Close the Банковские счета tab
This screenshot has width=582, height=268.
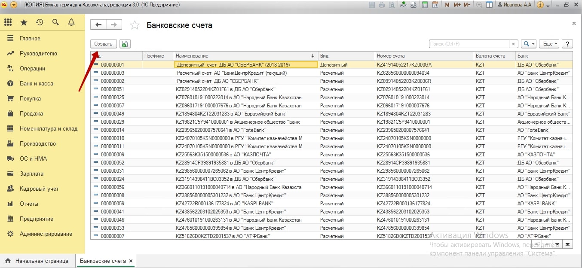pyautogui.click(x=131, y=261)
